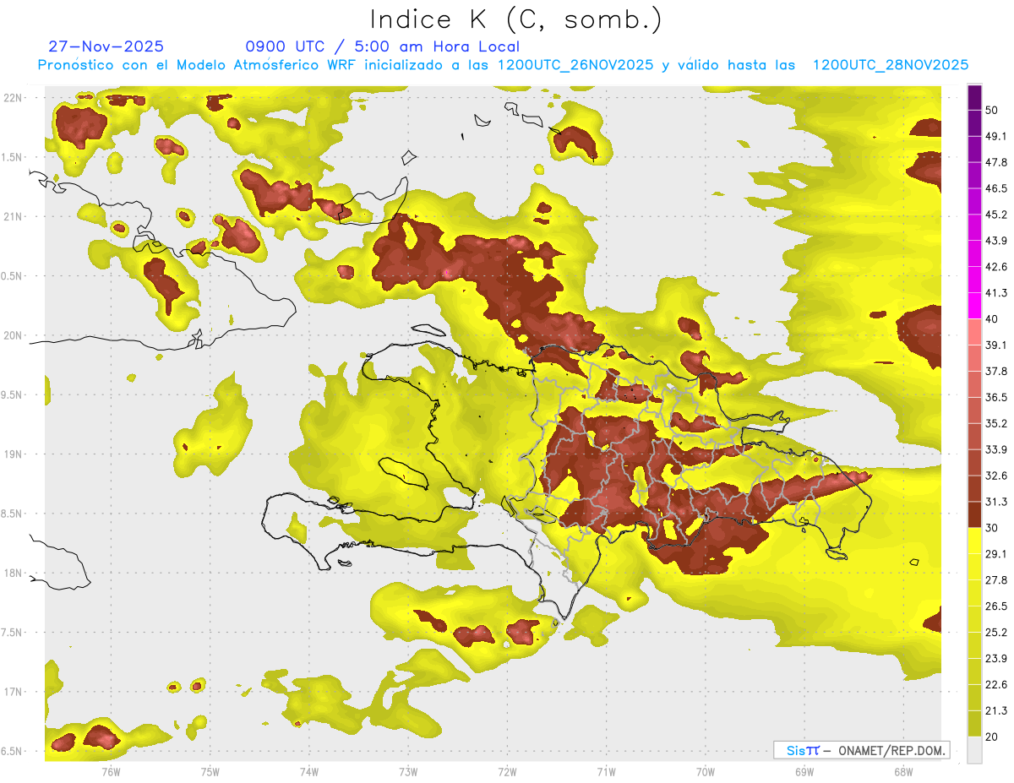Click the 69W longitude label
Screen dimensions: 1014x783
tap(804, 771)
